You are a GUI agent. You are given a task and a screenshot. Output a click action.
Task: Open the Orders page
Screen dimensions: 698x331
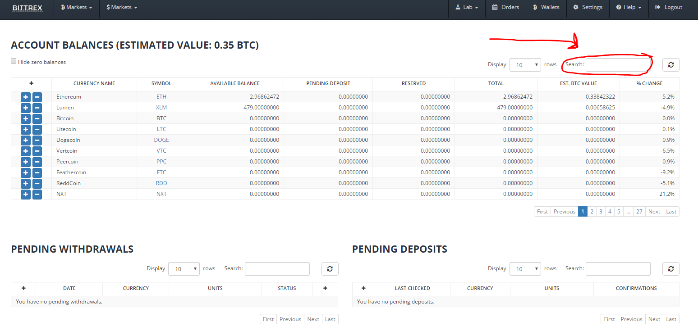[505, 7]
